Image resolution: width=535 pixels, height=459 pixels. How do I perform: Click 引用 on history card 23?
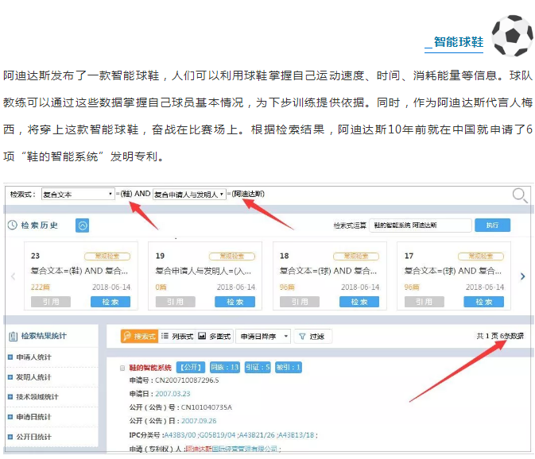coord(51,302)
